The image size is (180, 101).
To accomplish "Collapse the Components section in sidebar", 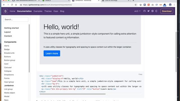I will click(x=10, y=42).
